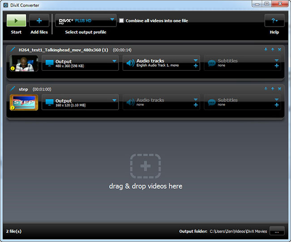Open the Help menu

point(274,21)
